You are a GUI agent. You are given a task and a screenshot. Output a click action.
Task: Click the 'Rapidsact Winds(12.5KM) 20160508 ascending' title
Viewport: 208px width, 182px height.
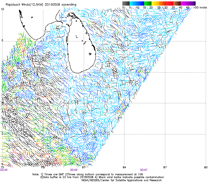point(41,5)
